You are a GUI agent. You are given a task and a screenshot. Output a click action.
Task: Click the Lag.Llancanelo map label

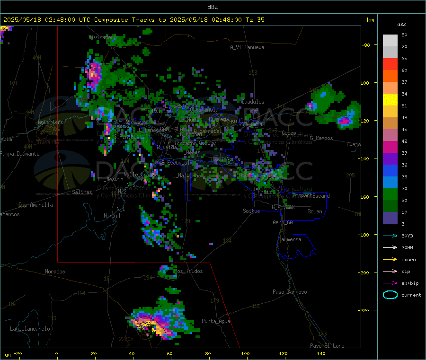30,329
